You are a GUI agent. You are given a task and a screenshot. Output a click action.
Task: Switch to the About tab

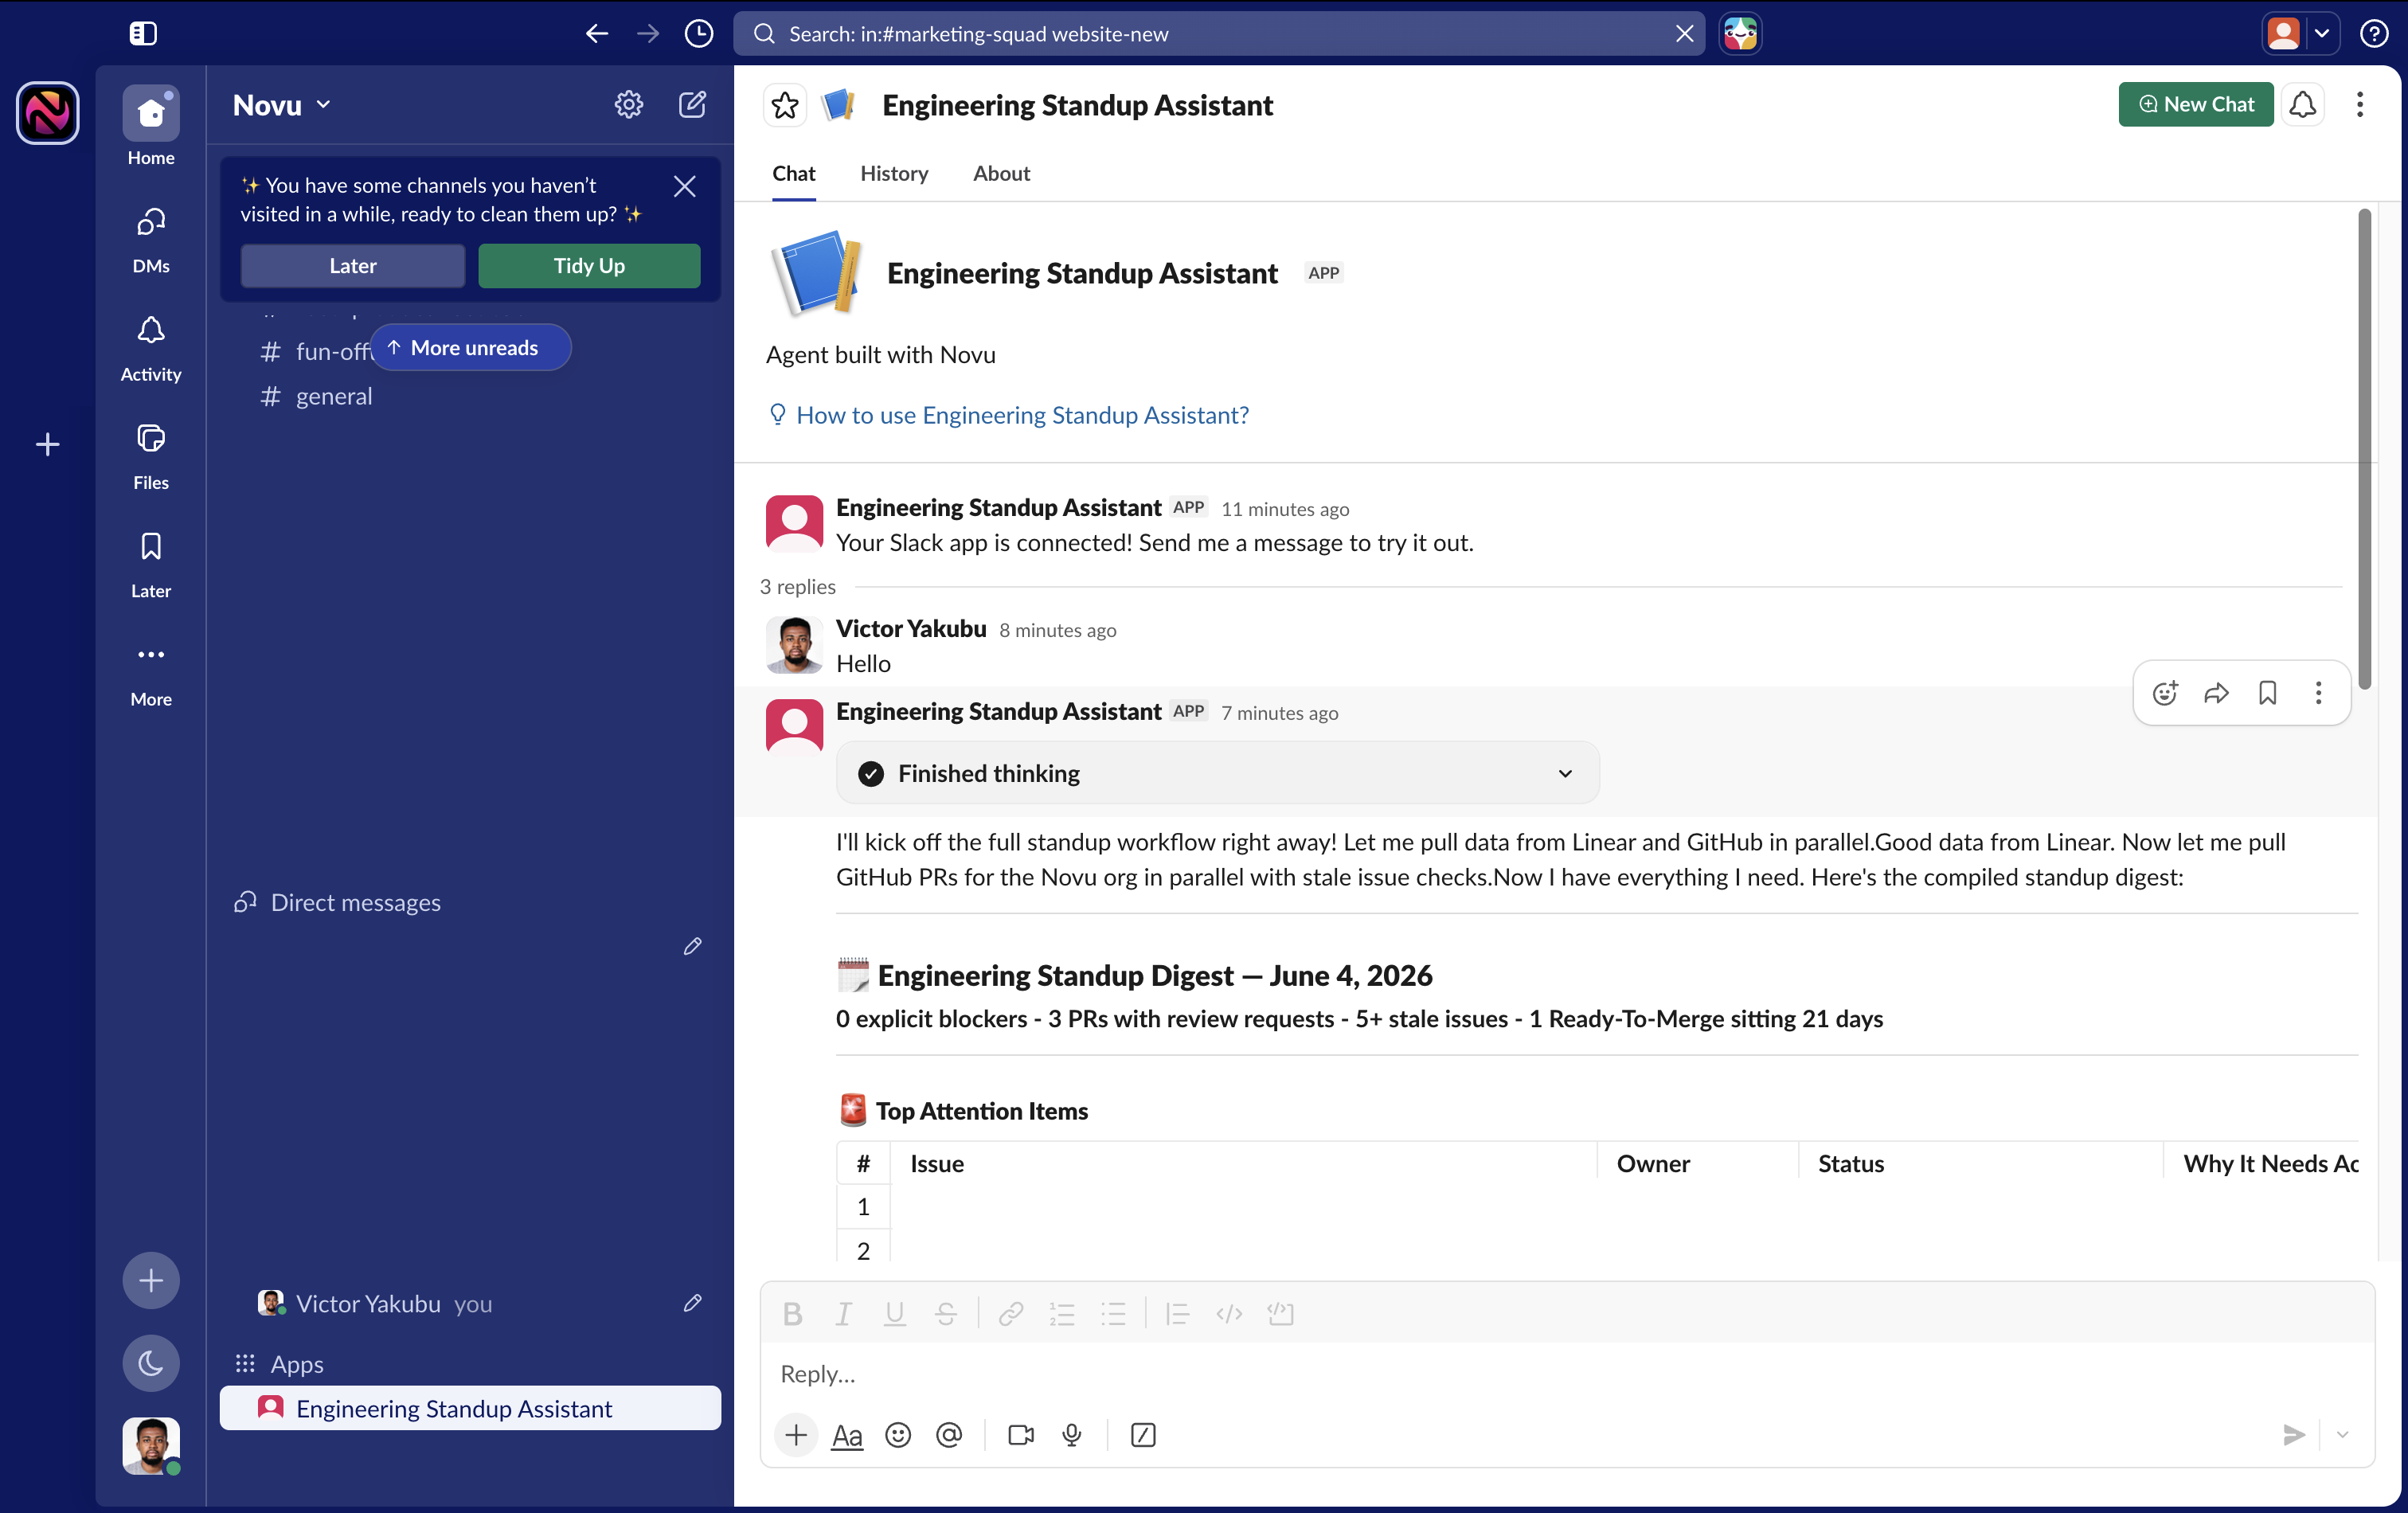tap(1002, 174)
